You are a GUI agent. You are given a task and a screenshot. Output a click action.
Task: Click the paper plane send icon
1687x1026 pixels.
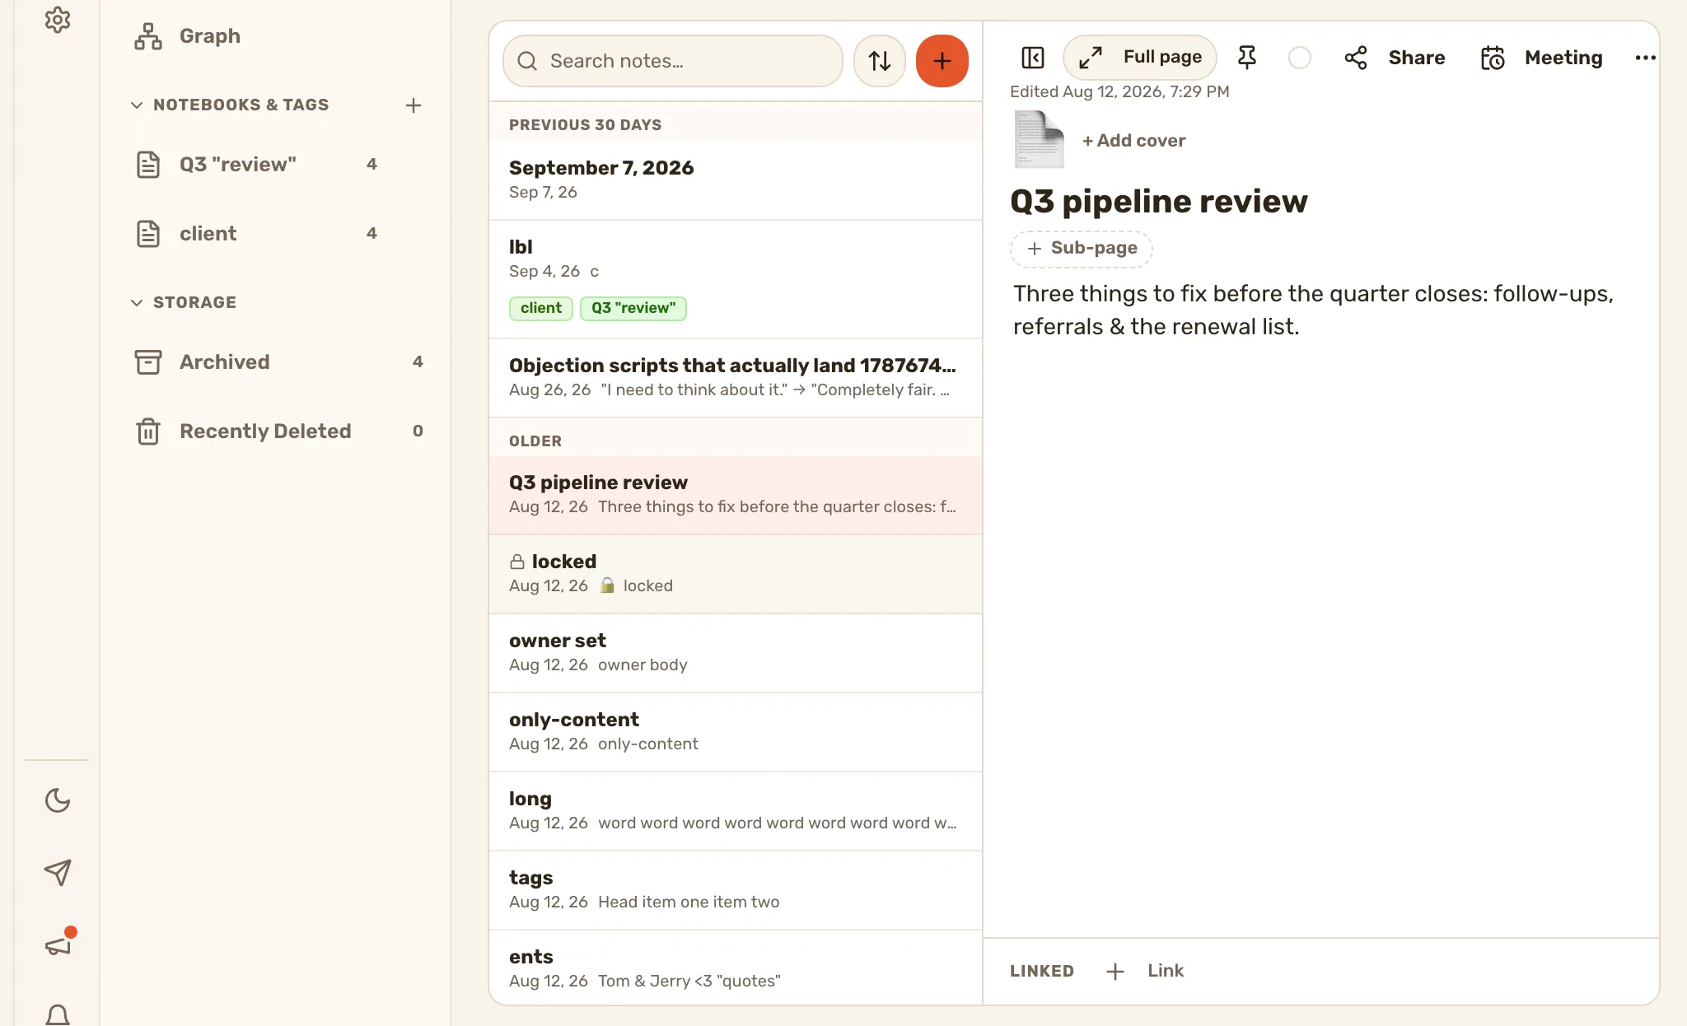[x=57, y=872]
